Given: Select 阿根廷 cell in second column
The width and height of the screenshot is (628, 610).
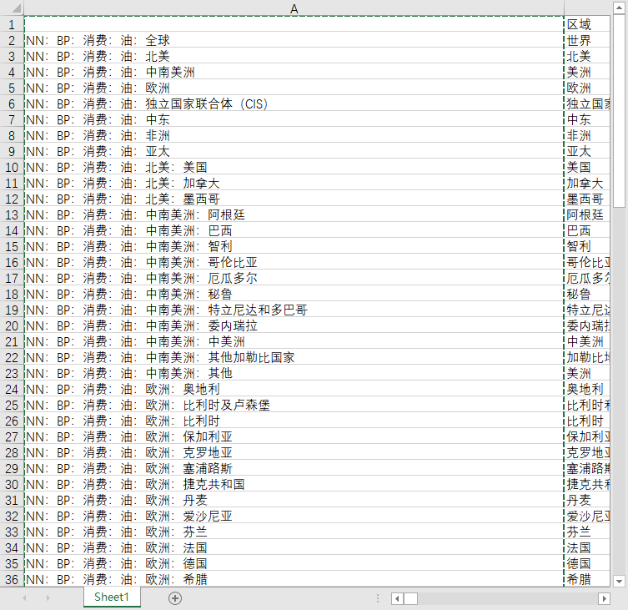Looking at the screenshot, I should (587, 214).
